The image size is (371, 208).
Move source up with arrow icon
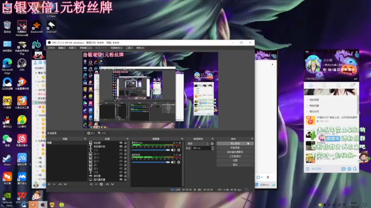[107, 184]
